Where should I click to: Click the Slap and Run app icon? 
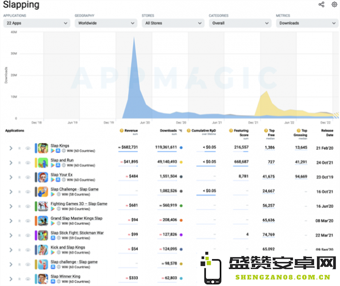43,163
